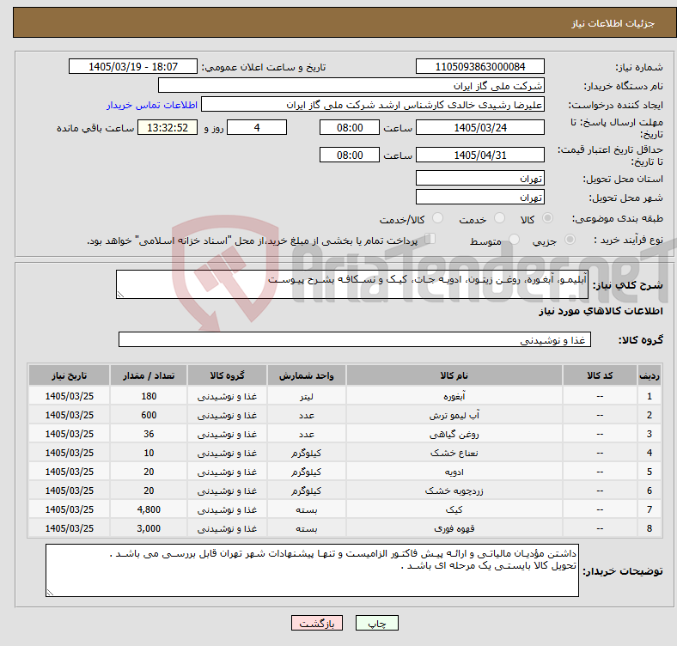The image size is (677, 646).
Task: Select the کالا/خدمت radio button
Action: (x=438, y=218)
